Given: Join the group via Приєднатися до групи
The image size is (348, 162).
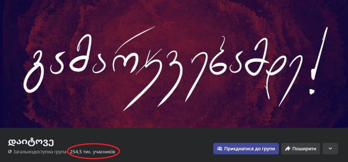Looking at the screenshot, I should coord(246,149).
